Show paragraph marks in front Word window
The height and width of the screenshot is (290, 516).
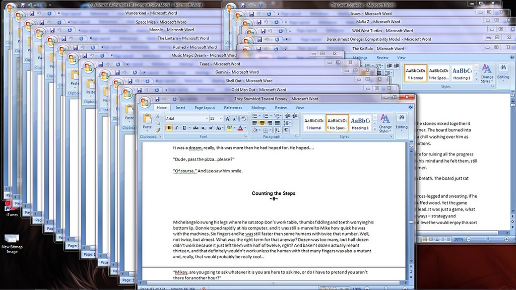pyautogui.click(x=286, y=130)
